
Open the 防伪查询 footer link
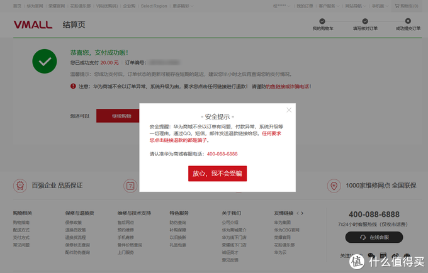coord(177,223)
